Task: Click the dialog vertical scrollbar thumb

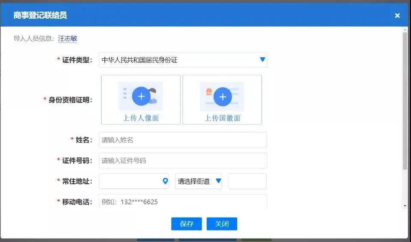Action: [x=405, y=101]
